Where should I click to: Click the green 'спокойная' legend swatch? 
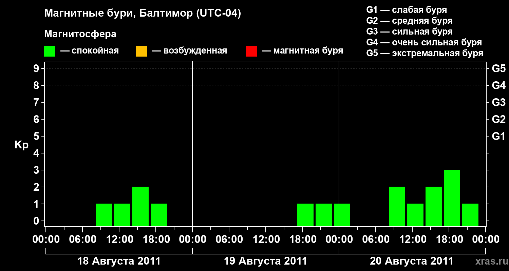coord(50,51)
